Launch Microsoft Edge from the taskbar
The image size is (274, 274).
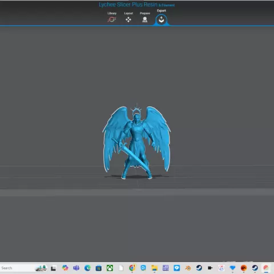[87, 268]
